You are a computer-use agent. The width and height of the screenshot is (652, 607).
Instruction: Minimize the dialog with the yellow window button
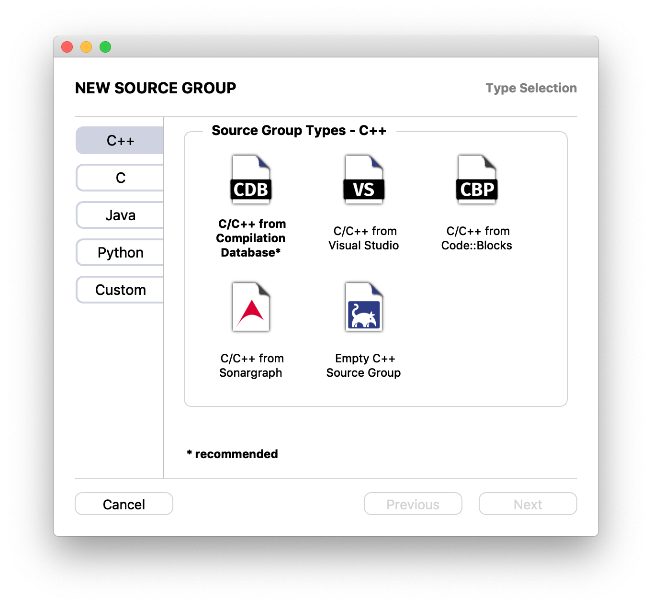(86, 47)
